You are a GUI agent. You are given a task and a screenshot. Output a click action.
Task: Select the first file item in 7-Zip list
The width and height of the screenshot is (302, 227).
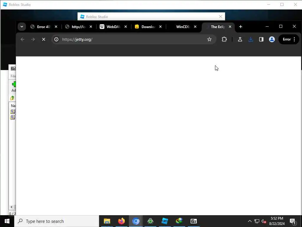[x=13, y=111]
